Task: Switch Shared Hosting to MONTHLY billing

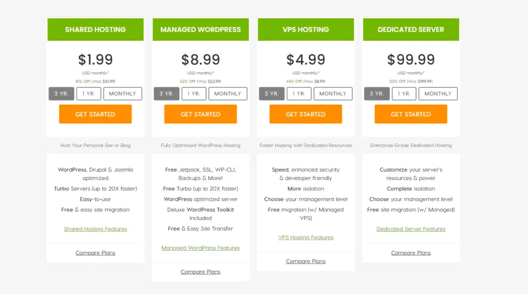Action: pyautogui.click(x=123, y=94)
